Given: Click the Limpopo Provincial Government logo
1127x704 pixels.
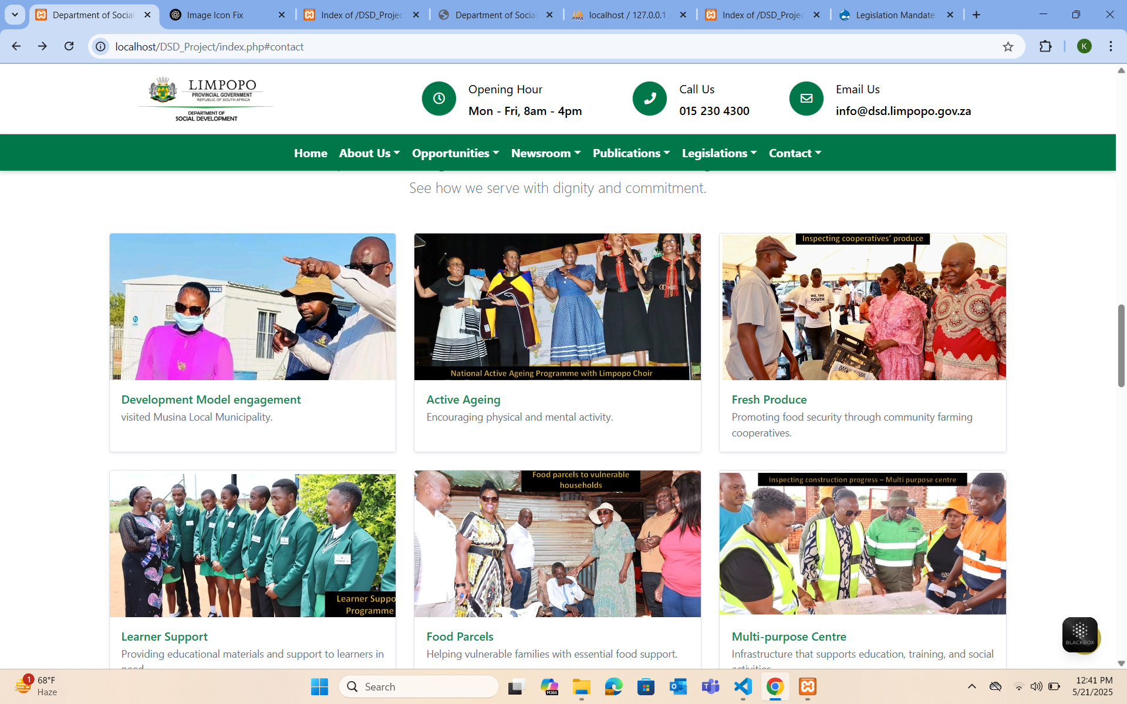Looking at the screenshot, I should pyautogui.click(x=206, y=99).
